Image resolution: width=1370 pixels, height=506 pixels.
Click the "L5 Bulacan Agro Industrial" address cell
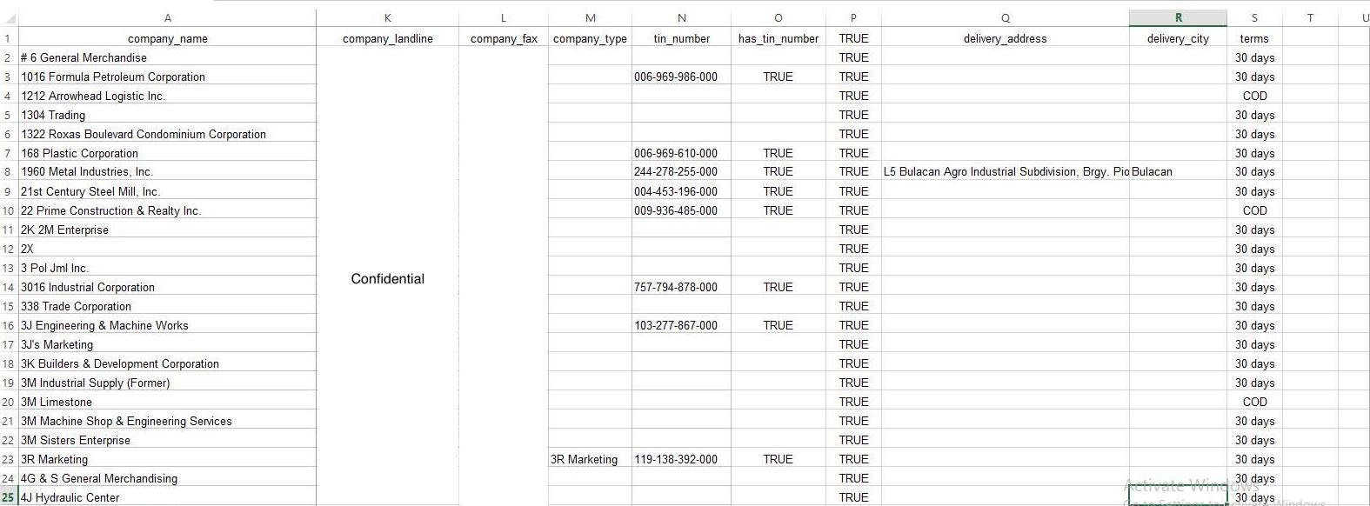click(1005, 172)
